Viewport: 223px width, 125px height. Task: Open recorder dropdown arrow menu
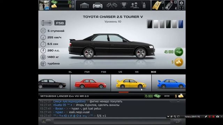tap(168, 117)
